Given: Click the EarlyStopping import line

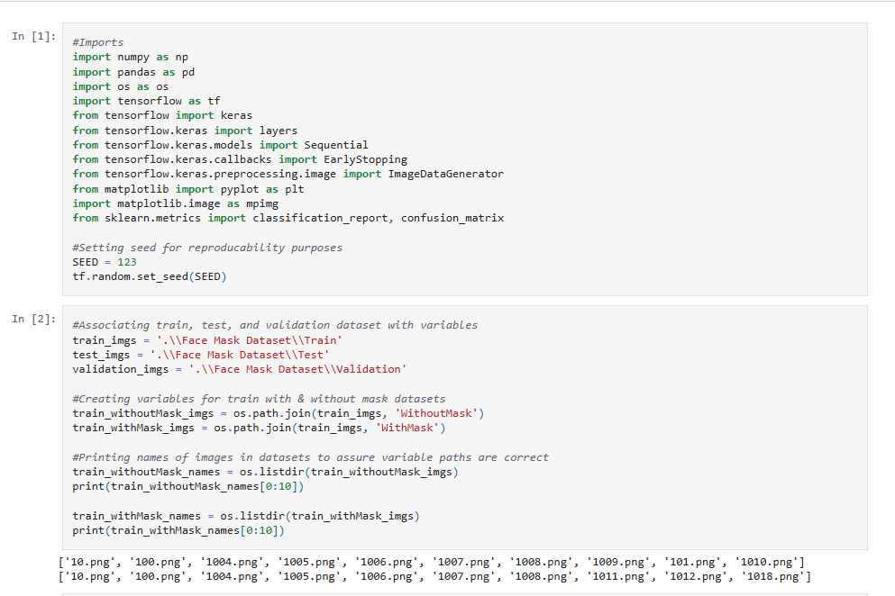Looking at the screenshot, I should click(240, 159).
